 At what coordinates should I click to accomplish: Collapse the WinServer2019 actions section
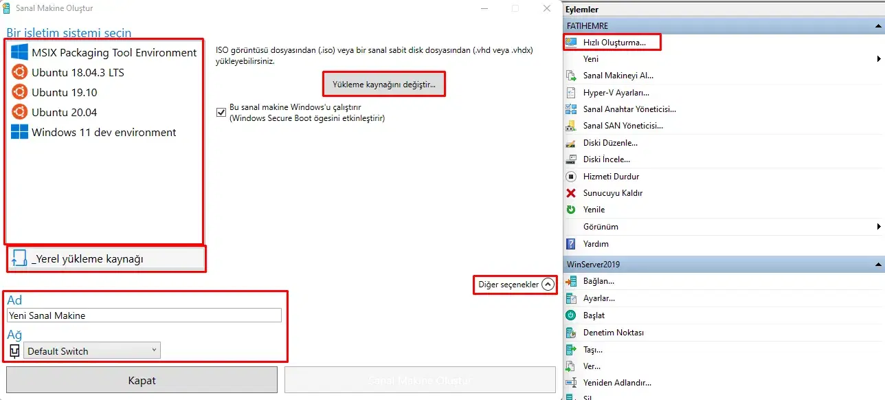pyautogui.click(x=878, y=265)
